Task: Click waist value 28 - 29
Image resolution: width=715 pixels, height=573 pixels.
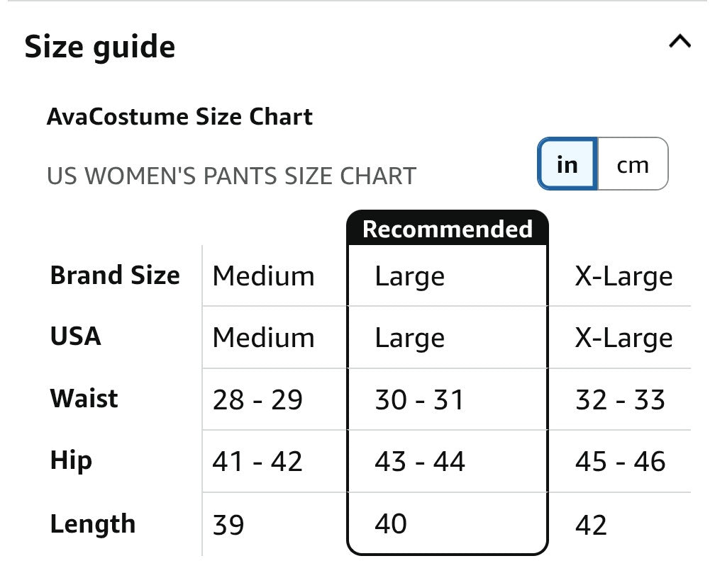Action: click(257, 400)
